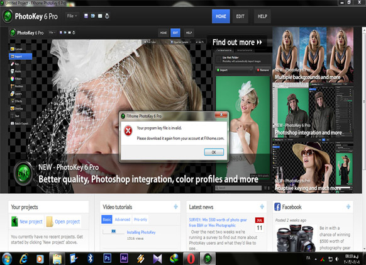Click the system clock in tray
366x265 pixels.
point(352,259)
